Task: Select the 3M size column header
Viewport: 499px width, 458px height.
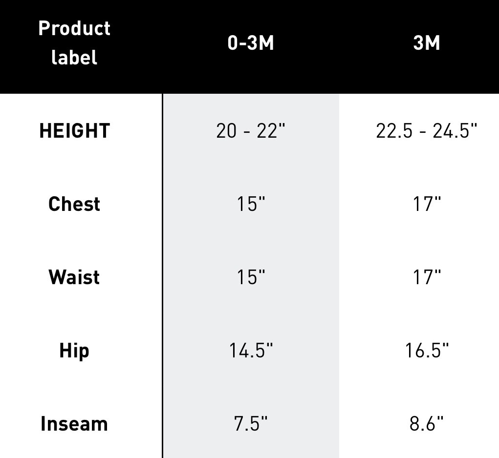Action: (427, 43)
